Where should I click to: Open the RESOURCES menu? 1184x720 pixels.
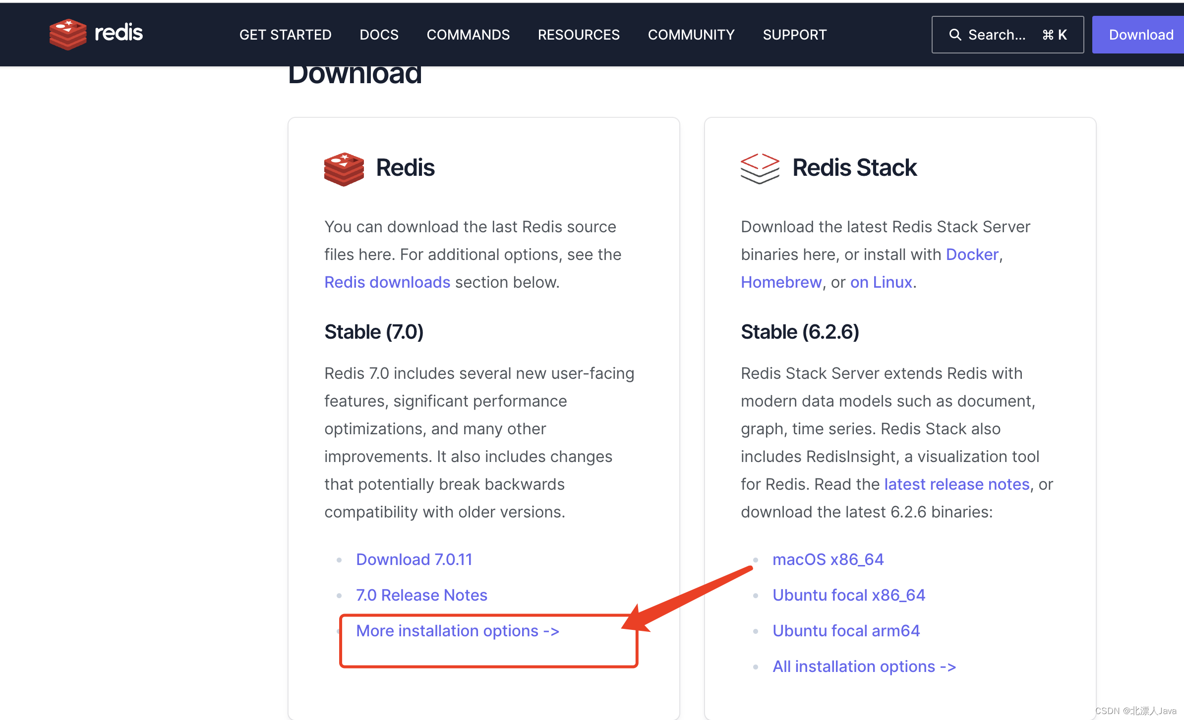tap(579, 35)
